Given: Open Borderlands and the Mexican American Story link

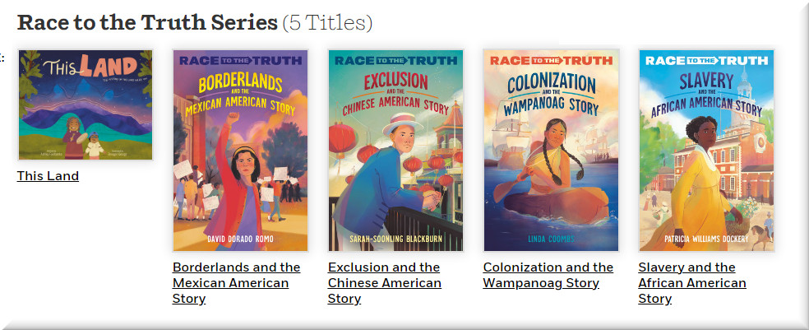Looking at the screenshot, I should [x=236, y=283].
